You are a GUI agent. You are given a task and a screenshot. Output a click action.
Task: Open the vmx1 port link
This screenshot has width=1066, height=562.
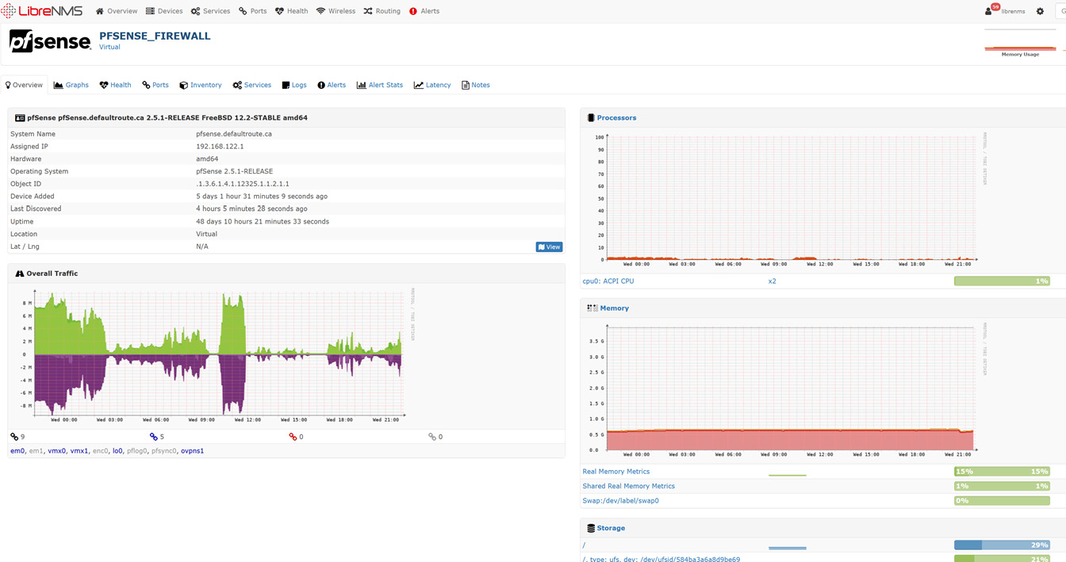[79, 451]
